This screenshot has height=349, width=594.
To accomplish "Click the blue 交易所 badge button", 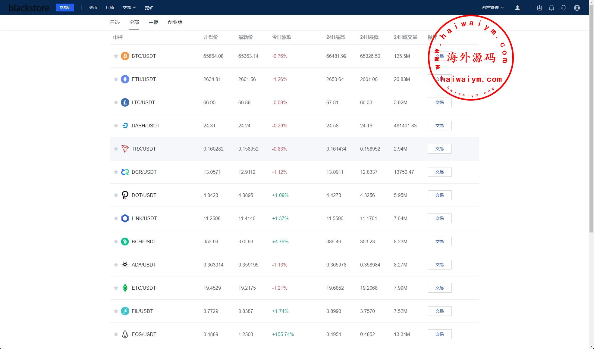I will coord(65,8).
